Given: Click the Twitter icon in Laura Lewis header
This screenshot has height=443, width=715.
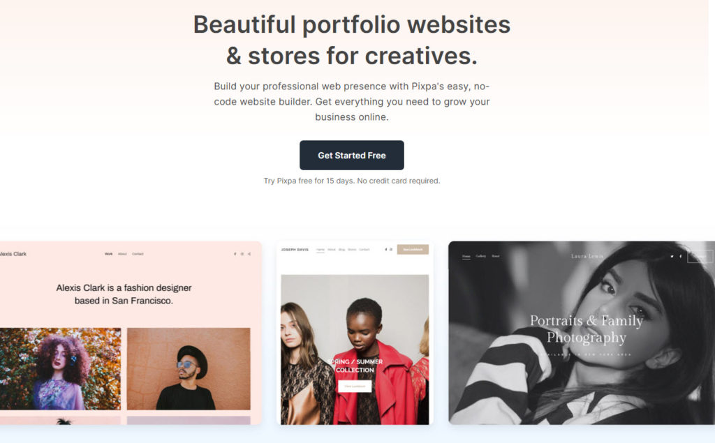Looking at the screenshot, I should [x=672, y=256].
